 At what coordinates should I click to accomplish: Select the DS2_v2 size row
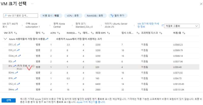pos(101,84)
